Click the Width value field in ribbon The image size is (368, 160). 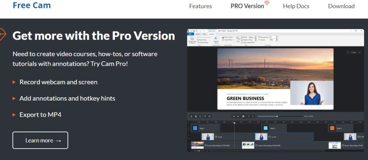[x=252, y=37]
